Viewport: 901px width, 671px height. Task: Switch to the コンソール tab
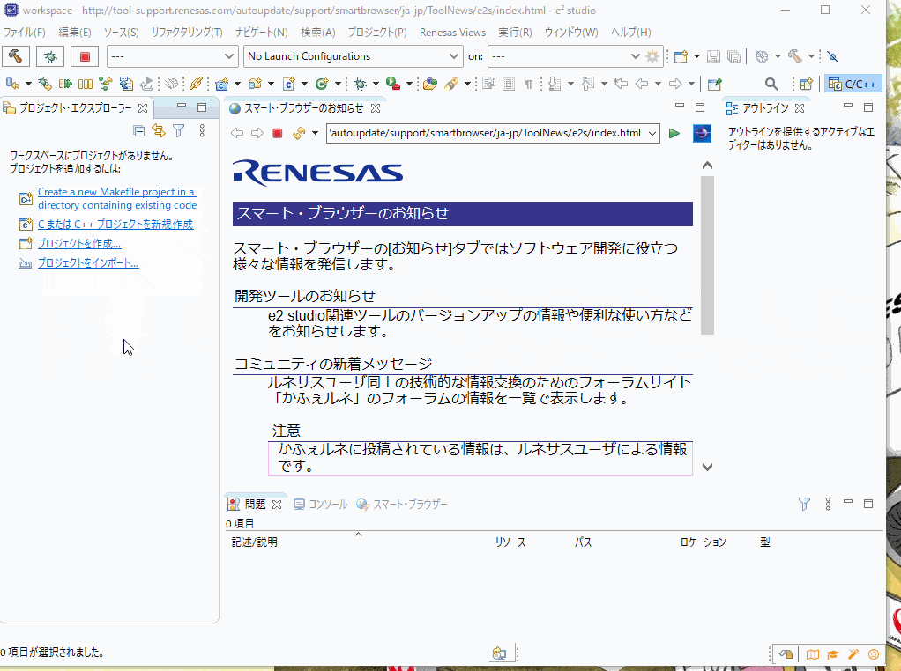point(320,504)
